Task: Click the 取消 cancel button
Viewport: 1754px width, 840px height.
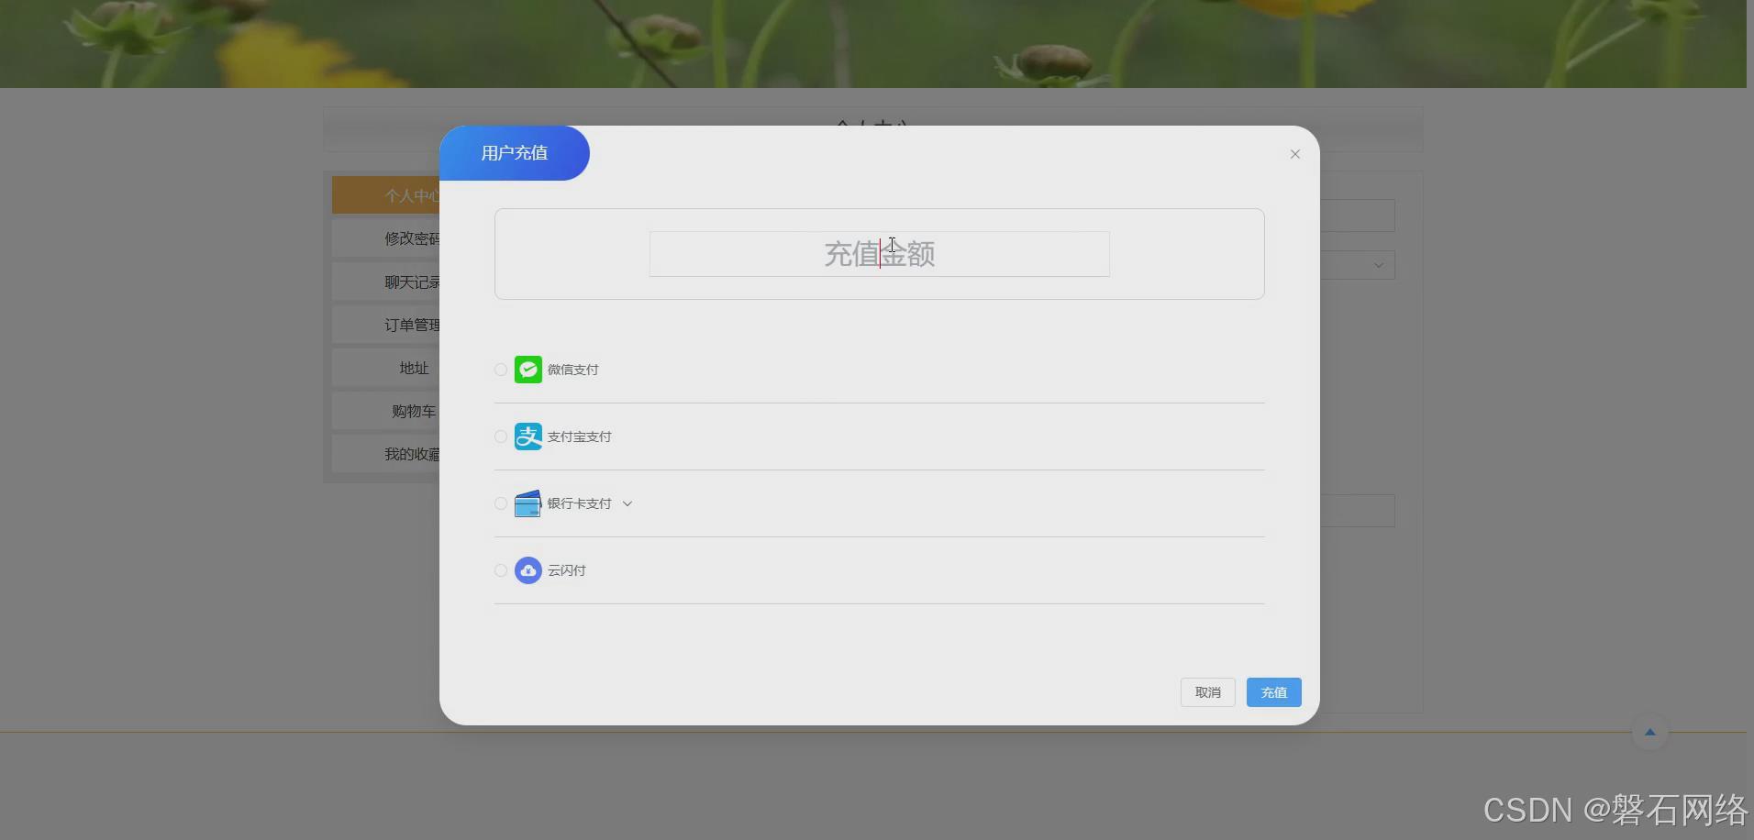Action: point(1207,692)
